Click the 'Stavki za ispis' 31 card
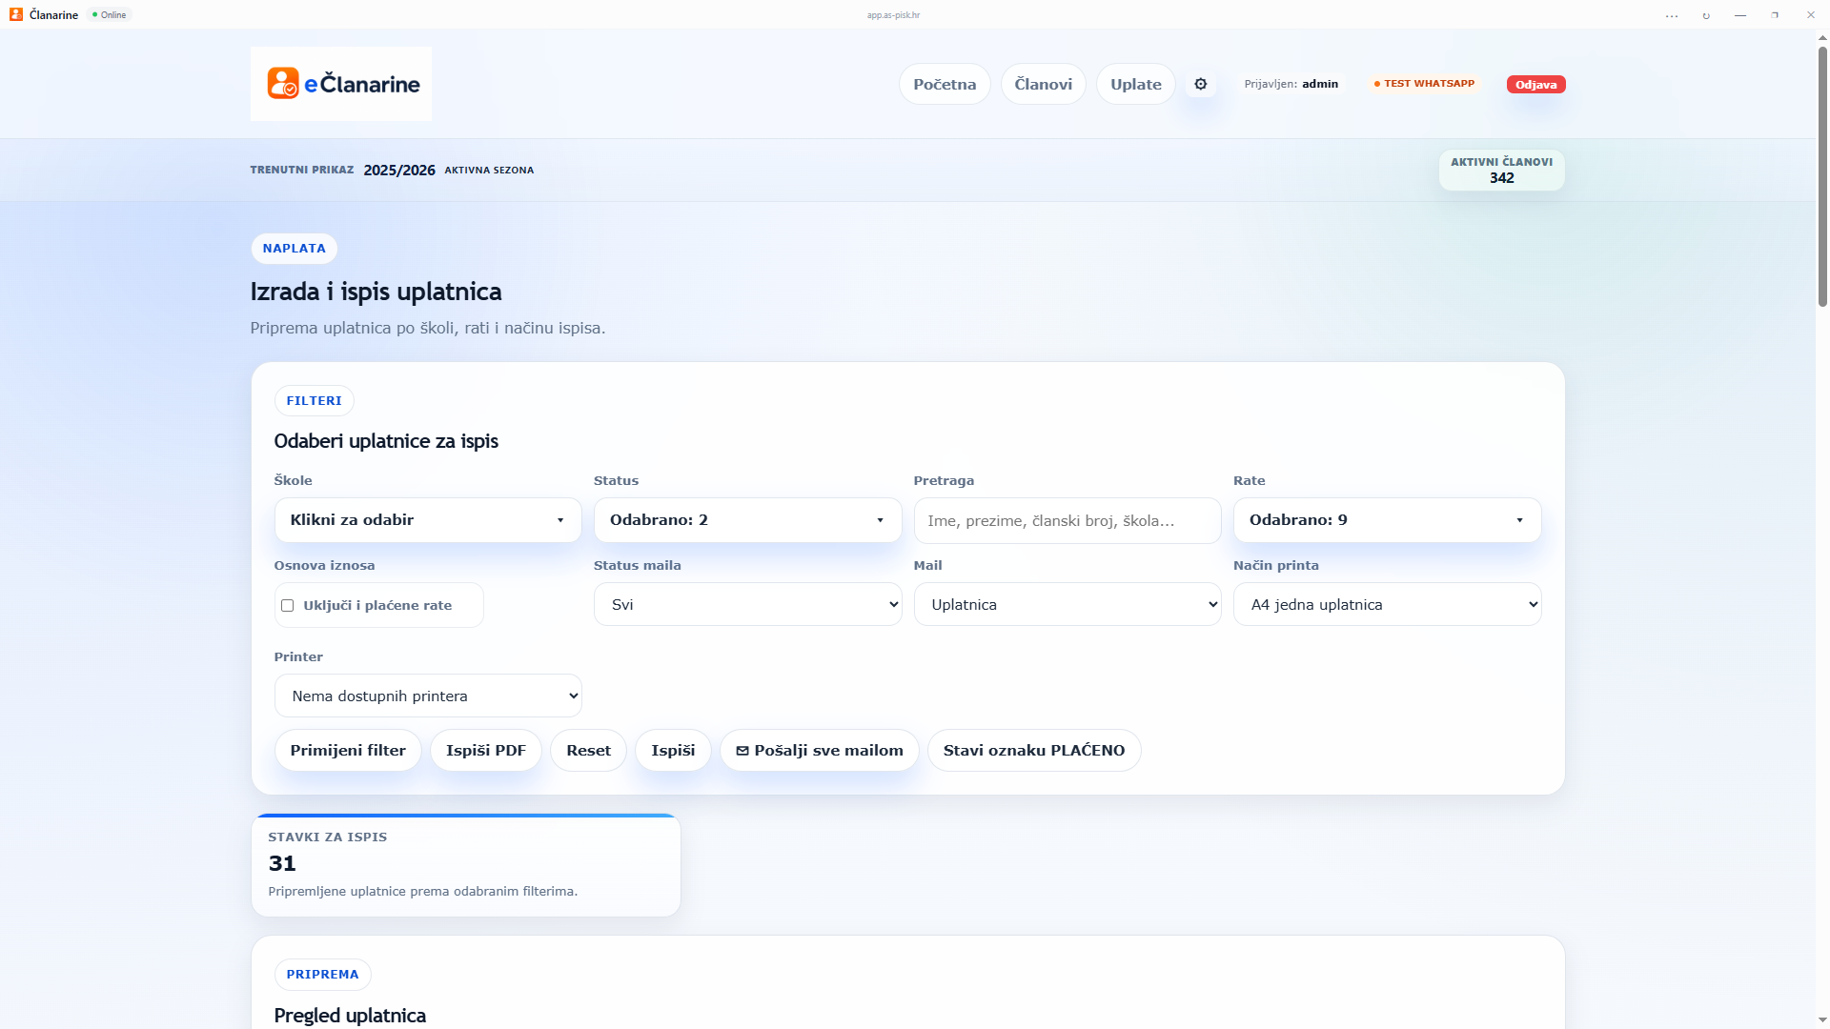 click(466, 865)
